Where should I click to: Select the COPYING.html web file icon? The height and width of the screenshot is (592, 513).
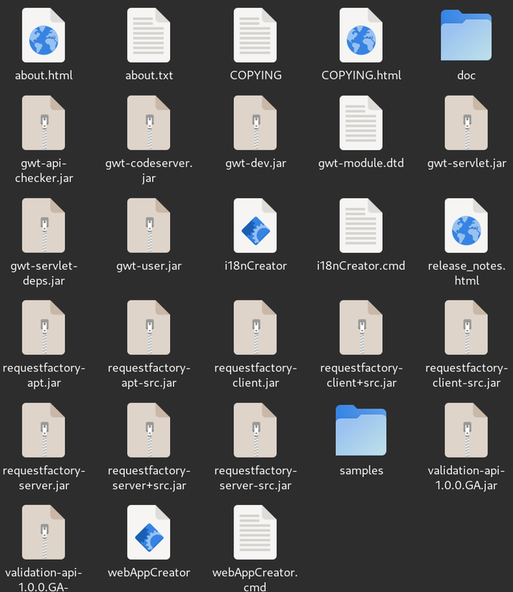click(x=361, y=35)
